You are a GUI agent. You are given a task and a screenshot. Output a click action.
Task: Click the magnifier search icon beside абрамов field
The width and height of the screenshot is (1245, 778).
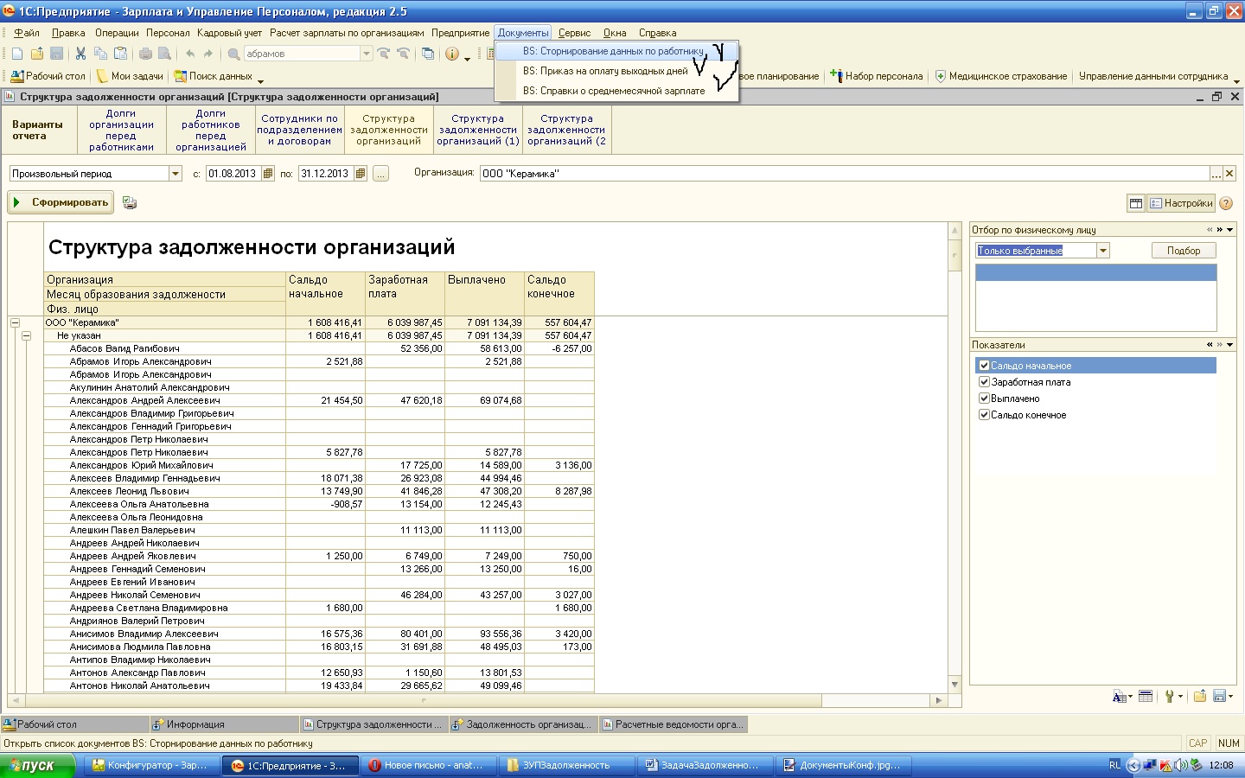[x=233, y=54]
